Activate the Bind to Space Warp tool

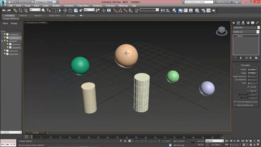click(x=26, y=11)
